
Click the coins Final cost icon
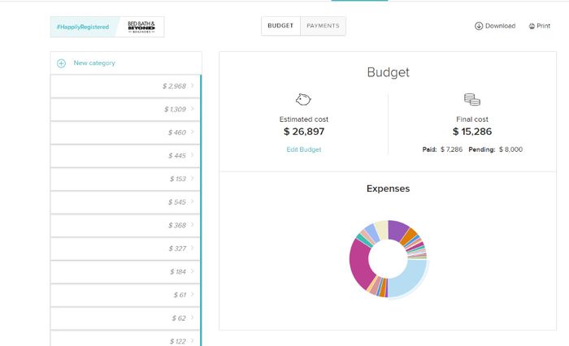(x=472, y=99)
